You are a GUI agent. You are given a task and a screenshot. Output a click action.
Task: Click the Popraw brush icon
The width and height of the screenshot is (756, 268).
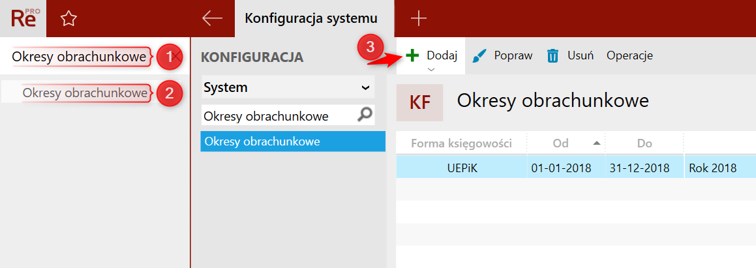479,56
